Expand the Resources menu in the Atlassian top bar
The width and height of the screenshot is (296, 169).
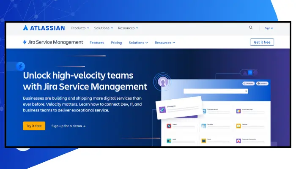click(x=128, y=28)
